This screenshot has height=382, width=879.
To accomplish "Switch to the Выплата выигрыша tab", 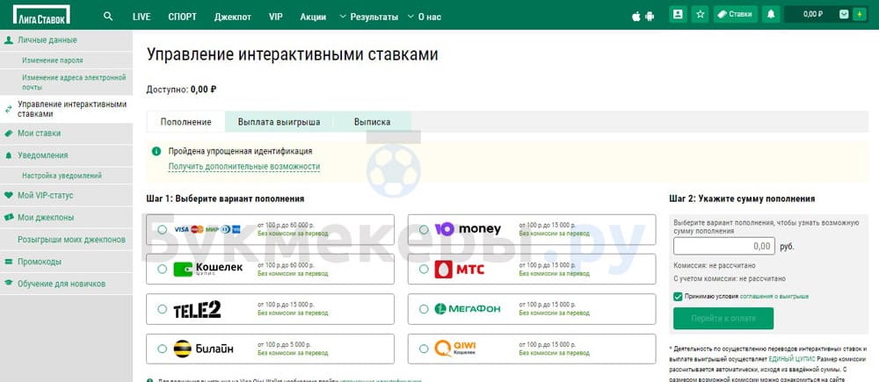I will pos(280,121).
